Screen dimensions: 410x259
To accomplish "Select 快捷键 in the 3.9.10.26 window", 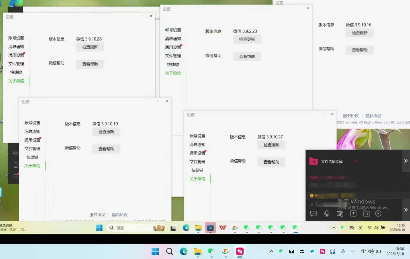I will [x=16, y=72].
